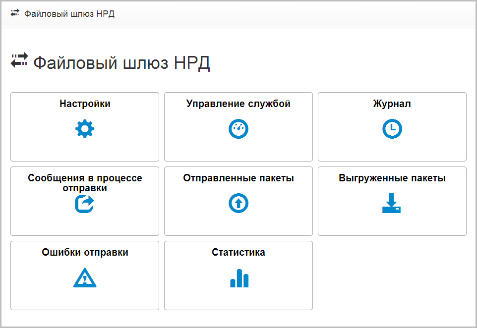
Task: Open the Настройки gear icon
Action: click(x=85, y=129)
